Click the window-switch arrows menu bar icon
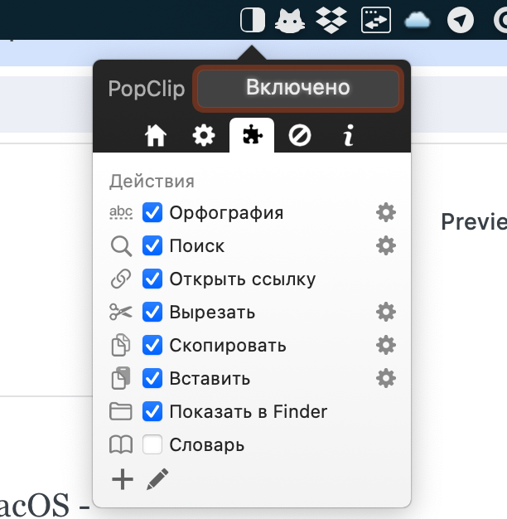This screenshot has width=507, height=519. [376, 21]
